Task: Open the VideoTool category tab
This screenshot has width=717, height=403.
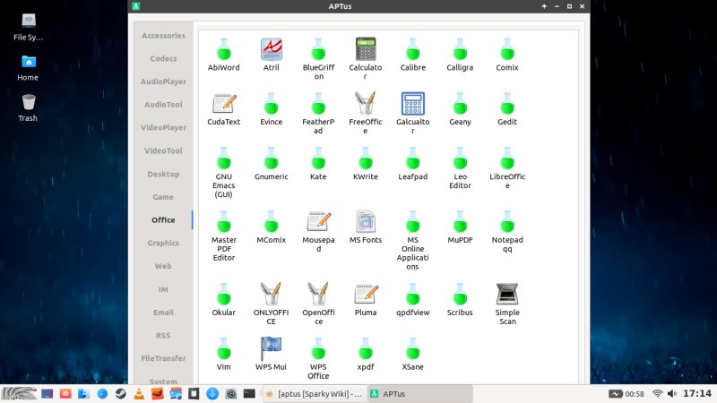Action: pos(163,150)
